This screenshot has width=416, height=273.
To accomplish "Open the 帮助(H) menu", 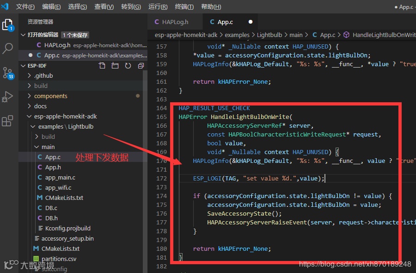I will tap(211, 6).
